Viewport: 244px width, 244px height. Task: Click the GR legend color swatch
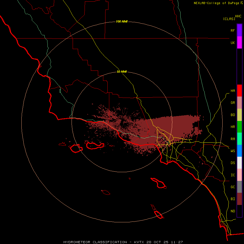coord(239,103)
